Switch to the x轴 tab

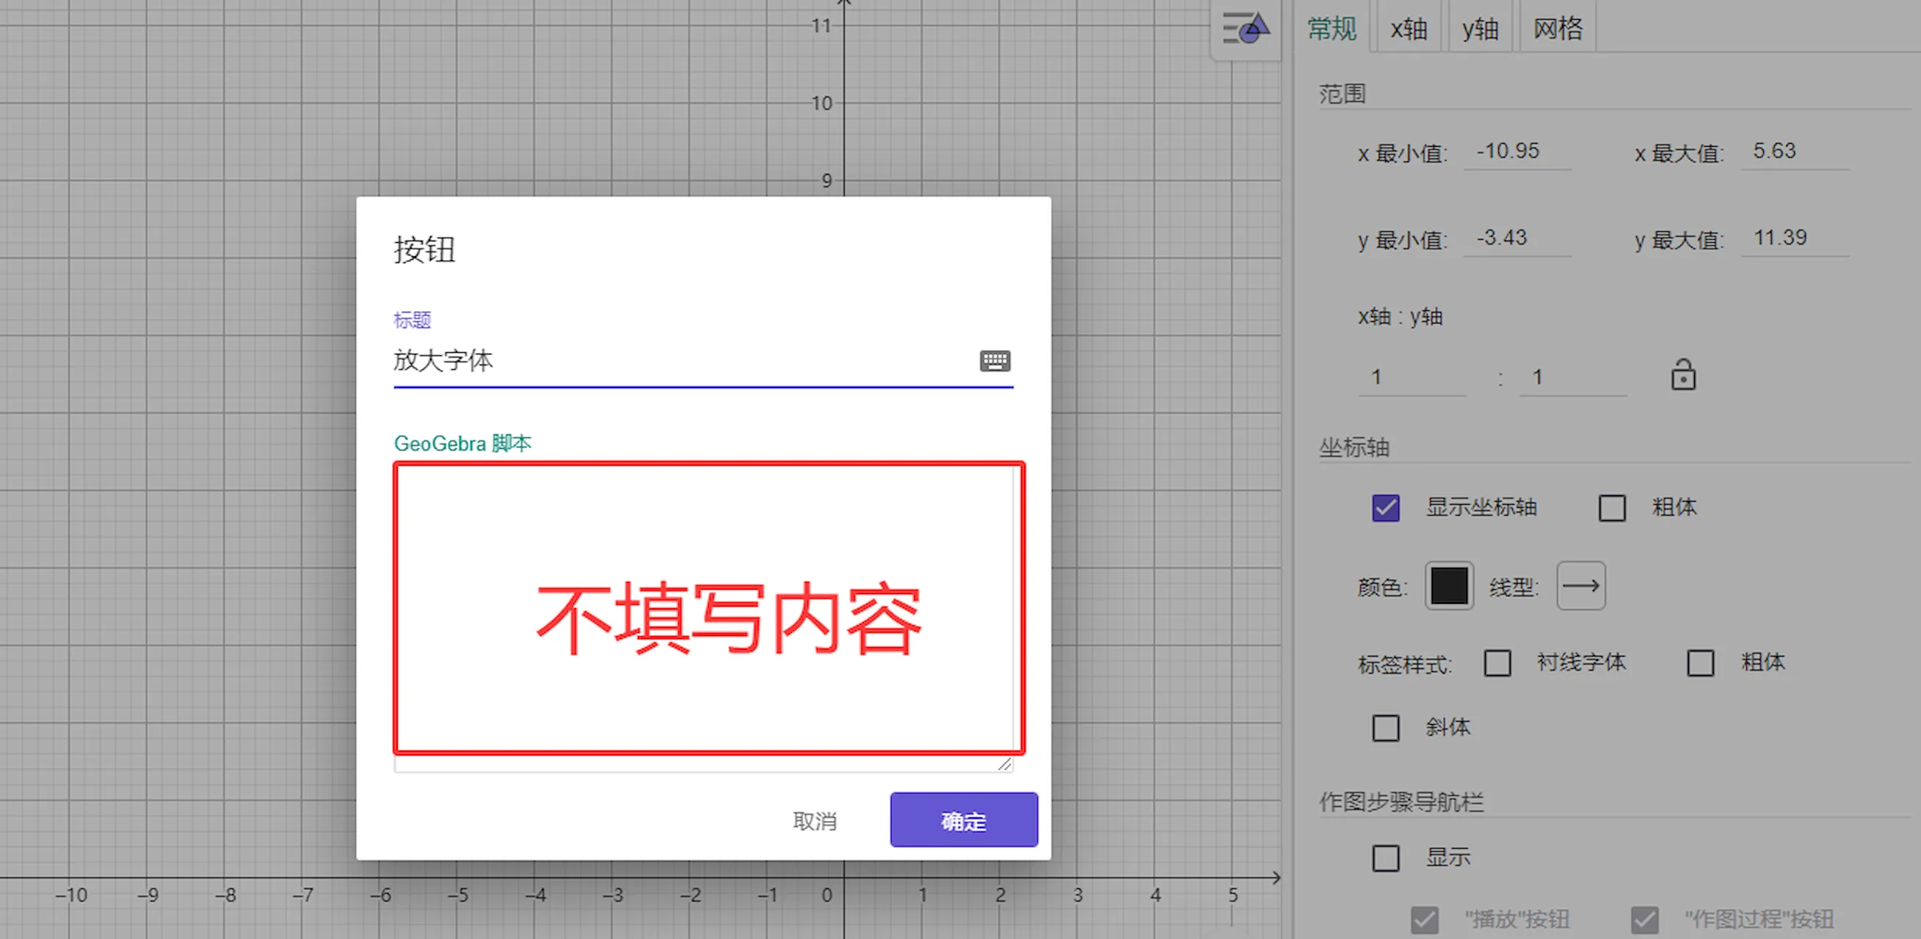1408,29
